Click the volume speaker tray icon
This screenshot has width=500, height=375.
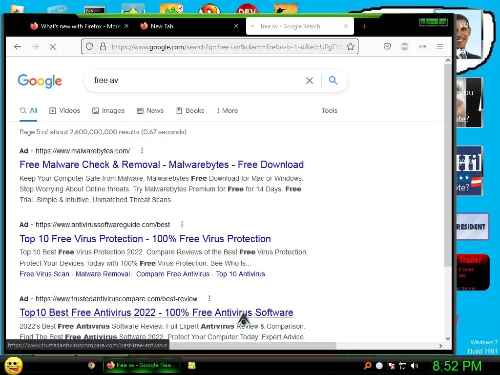(x=415, y=366)
